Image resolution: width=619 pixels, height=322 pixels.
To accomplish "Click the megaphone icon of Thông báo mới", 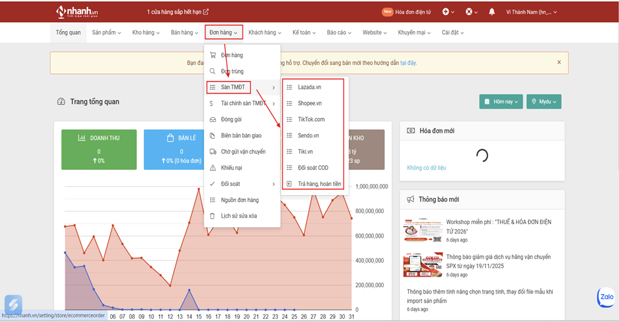I will (x=410, y=200).
